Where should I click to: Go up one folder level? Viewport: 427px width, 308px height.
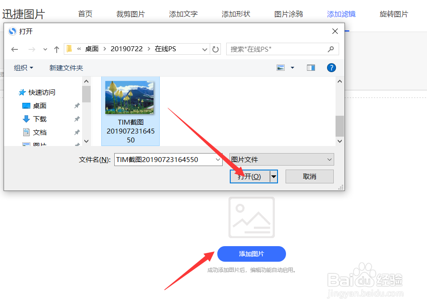(56, 49)
